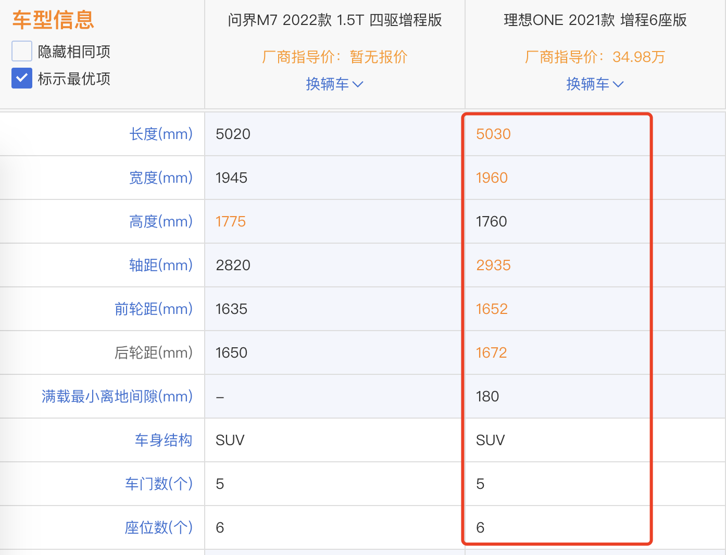Select SUV body type for 问界M7
This screenshot has width=726, height=555.
(230, 440)
